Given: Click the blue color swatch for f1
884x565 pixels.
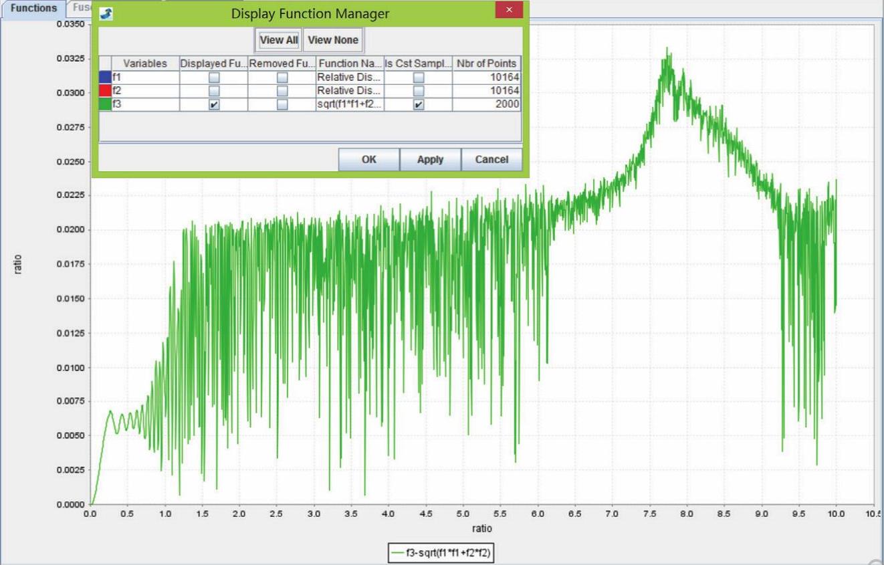Looking at the screenshot, I should 105,78.
